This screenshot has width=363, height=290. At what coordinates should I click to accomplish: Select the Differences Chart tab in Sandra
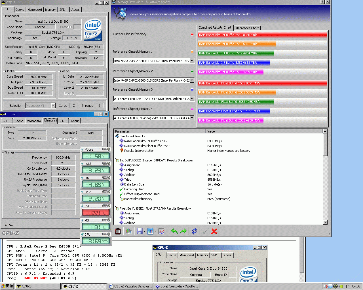pos(246,28)
